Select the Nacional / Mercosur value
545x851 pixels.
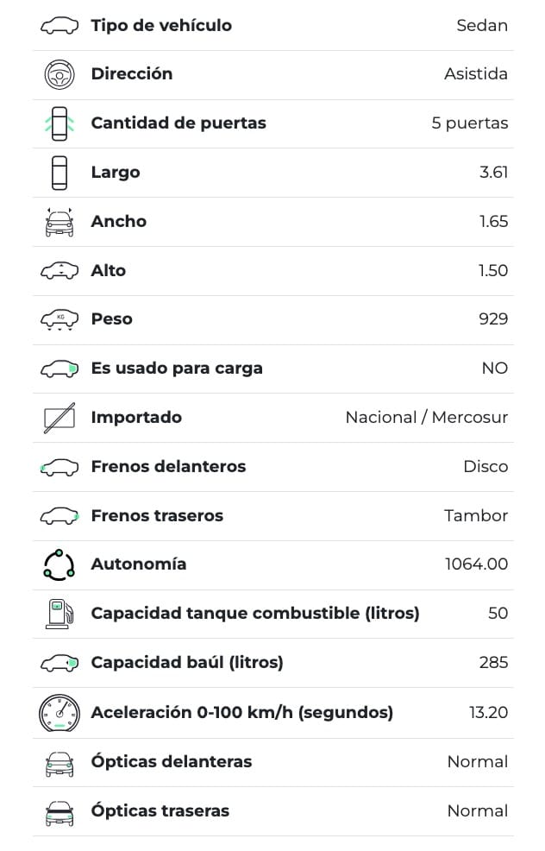tap(426, 418)
